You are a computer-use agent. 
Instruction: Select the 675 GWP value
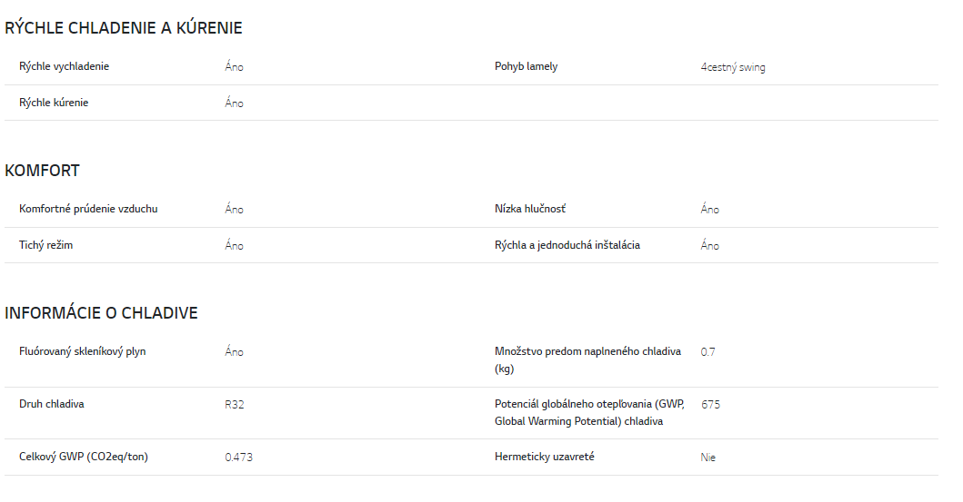click(710, 405)
